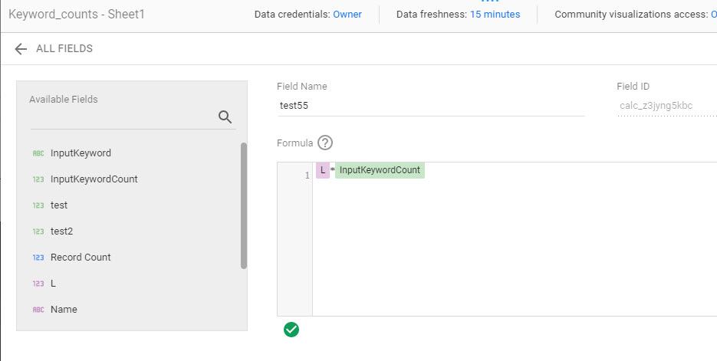The width and height of the screenshot is (717, 361).
Task: Return via ALL FIELDS label
Action: click(x=64, y=48)
